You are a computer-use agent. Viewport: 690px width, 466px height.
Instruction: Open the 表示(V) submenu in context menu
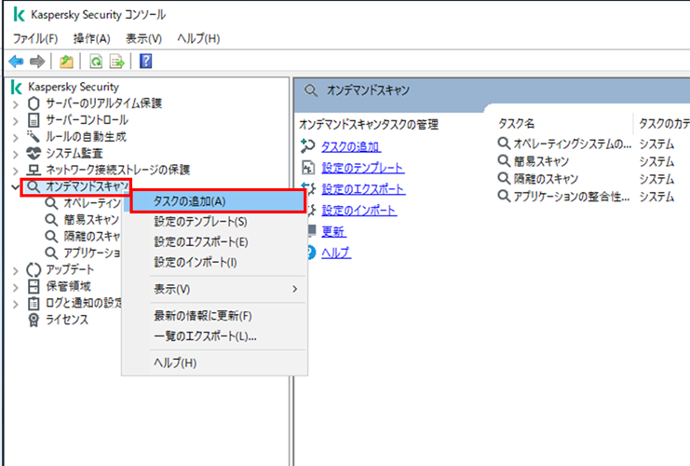point(215,289)
